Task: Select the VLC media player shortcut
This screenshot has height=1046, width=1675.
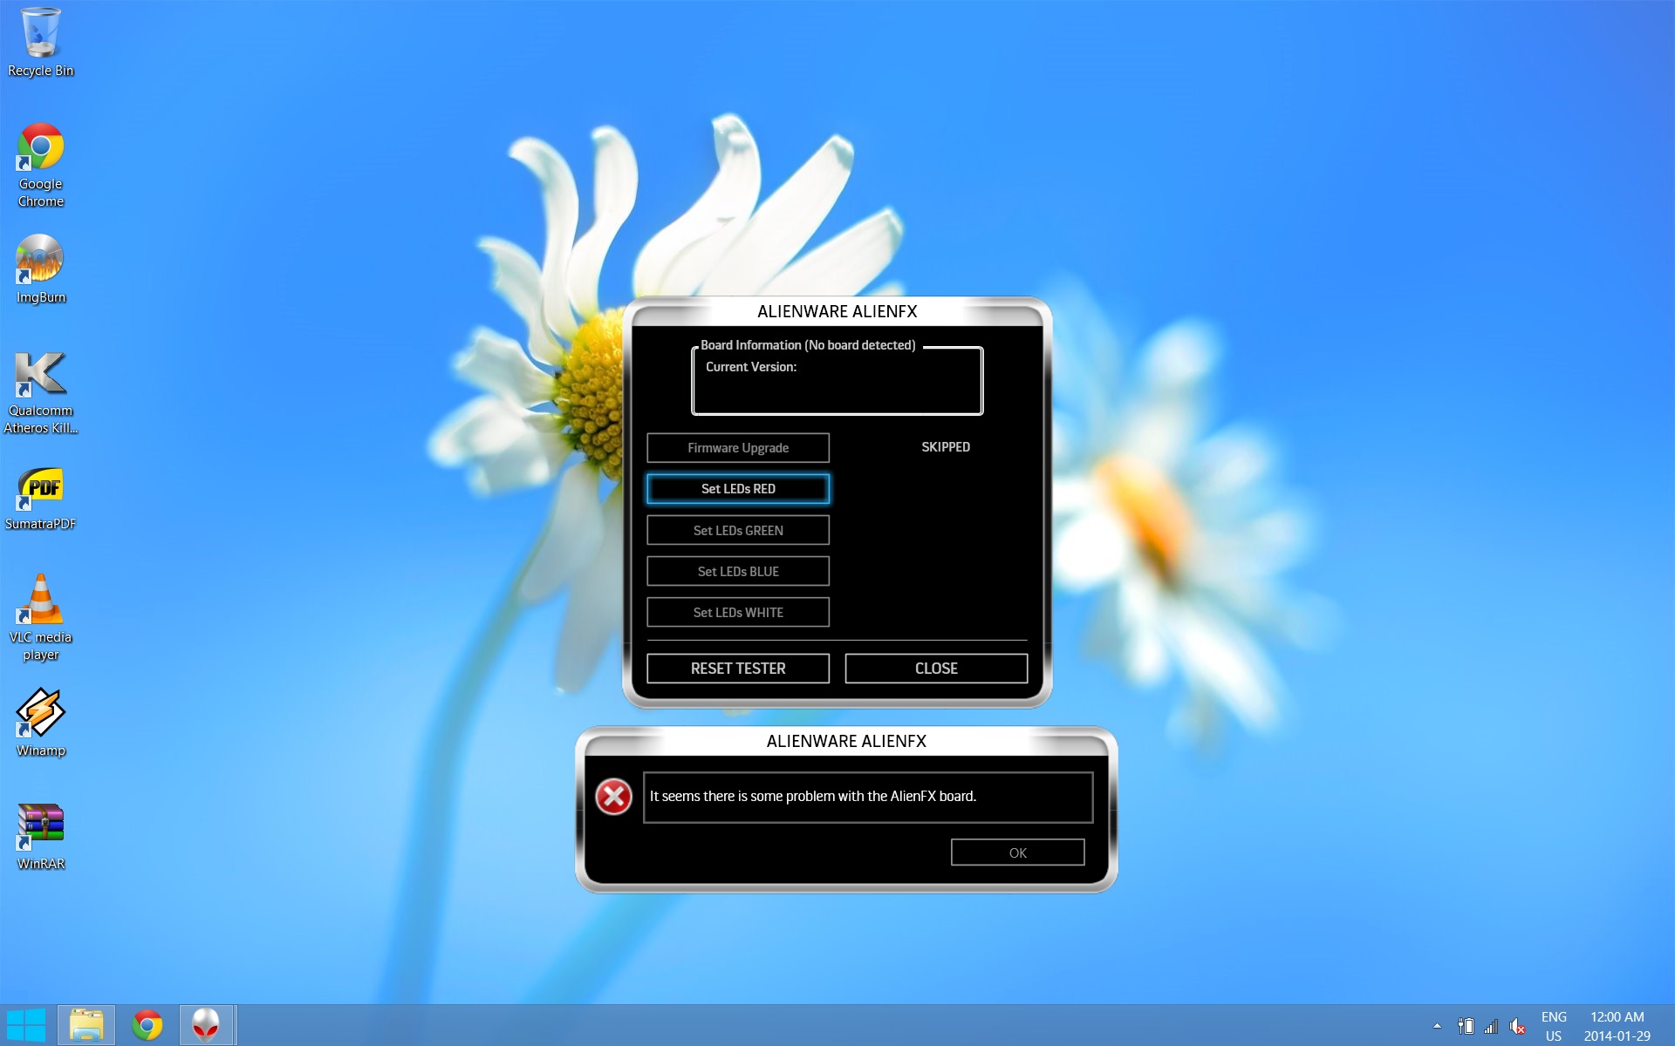Action: point(40,618)
